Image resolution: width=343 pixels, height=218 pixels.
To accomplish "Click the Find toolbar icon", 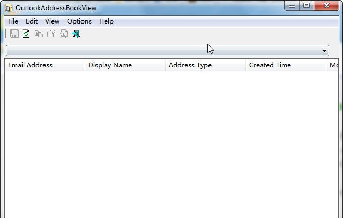I will (64, 34).
